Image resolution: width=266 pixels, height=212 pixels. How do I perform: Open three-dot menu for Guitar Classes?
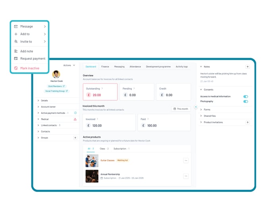(186, 161)
